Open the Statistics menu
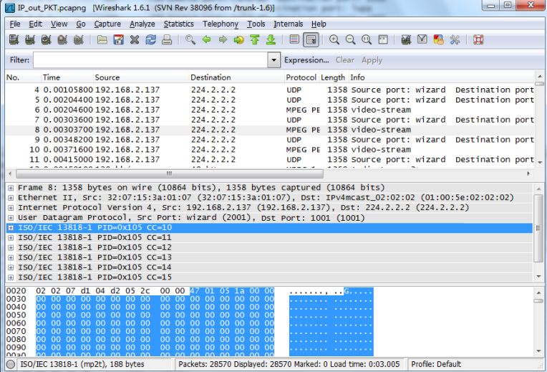547x372 pixels. [178, 24]
